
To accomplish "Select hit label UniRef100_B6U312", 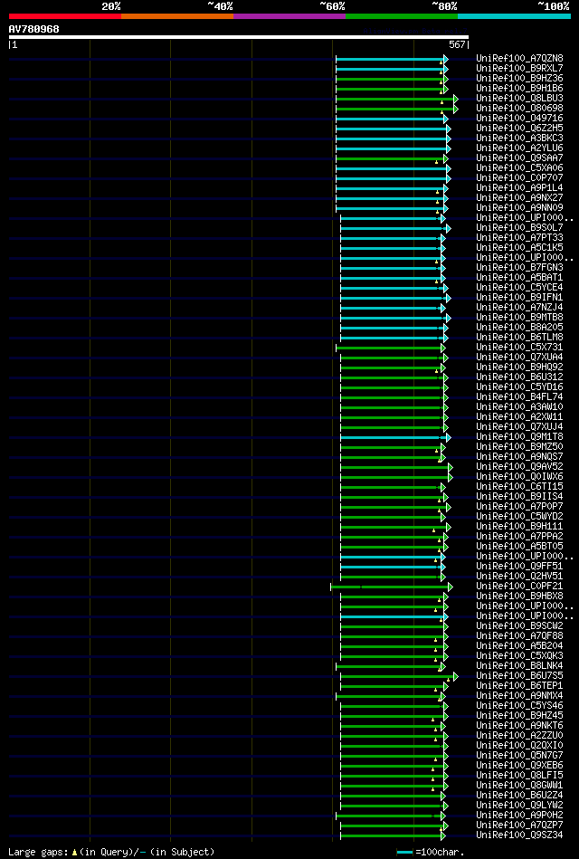I will pyautogui.click(x=519, y=377).
